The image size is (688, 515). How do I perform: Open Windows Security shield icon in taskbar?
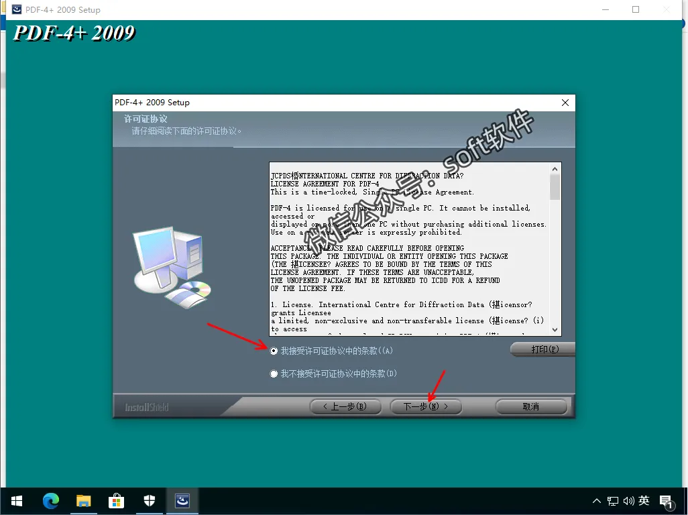tap(149, 501)
